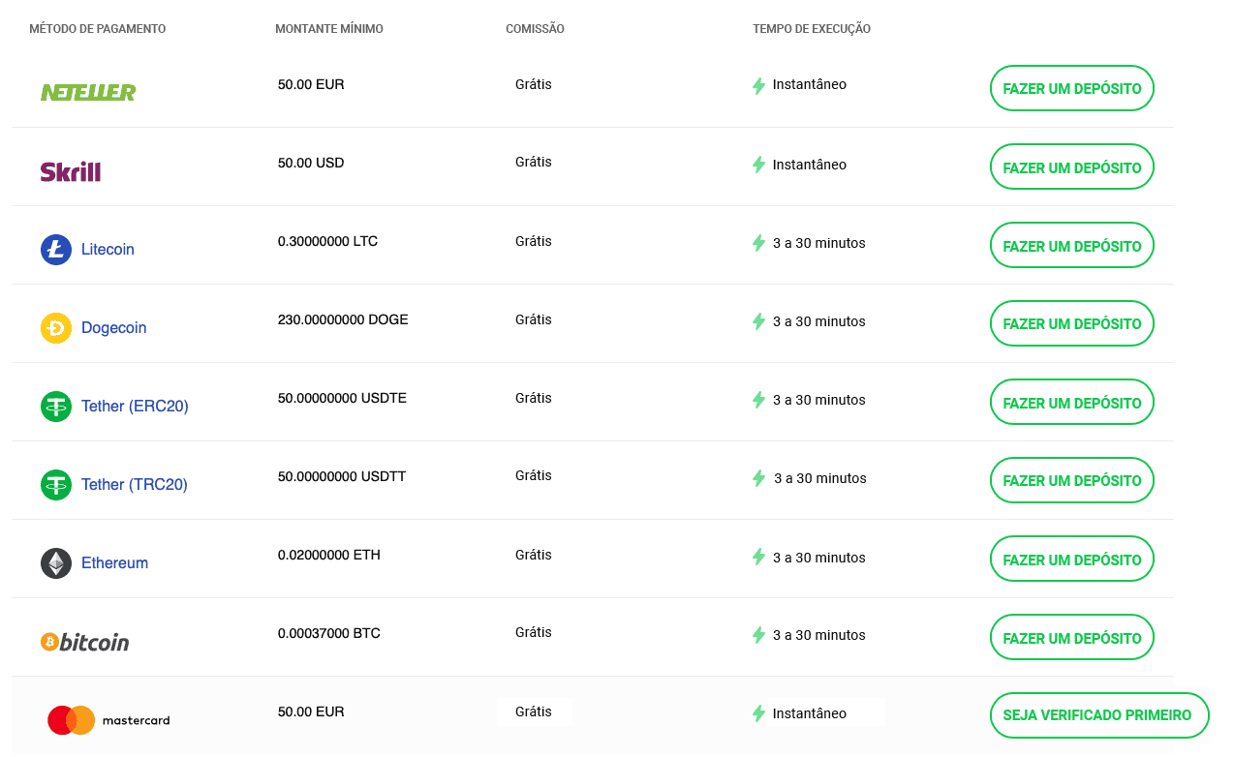Click the Litecoin currency icon
Screen dimensions: 1234x757
coord(56,249)
